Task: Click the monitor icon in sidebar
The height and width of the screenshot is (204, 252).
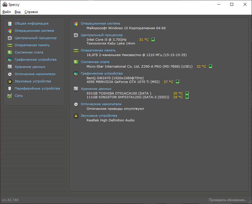Action: (x=10, y=60)
